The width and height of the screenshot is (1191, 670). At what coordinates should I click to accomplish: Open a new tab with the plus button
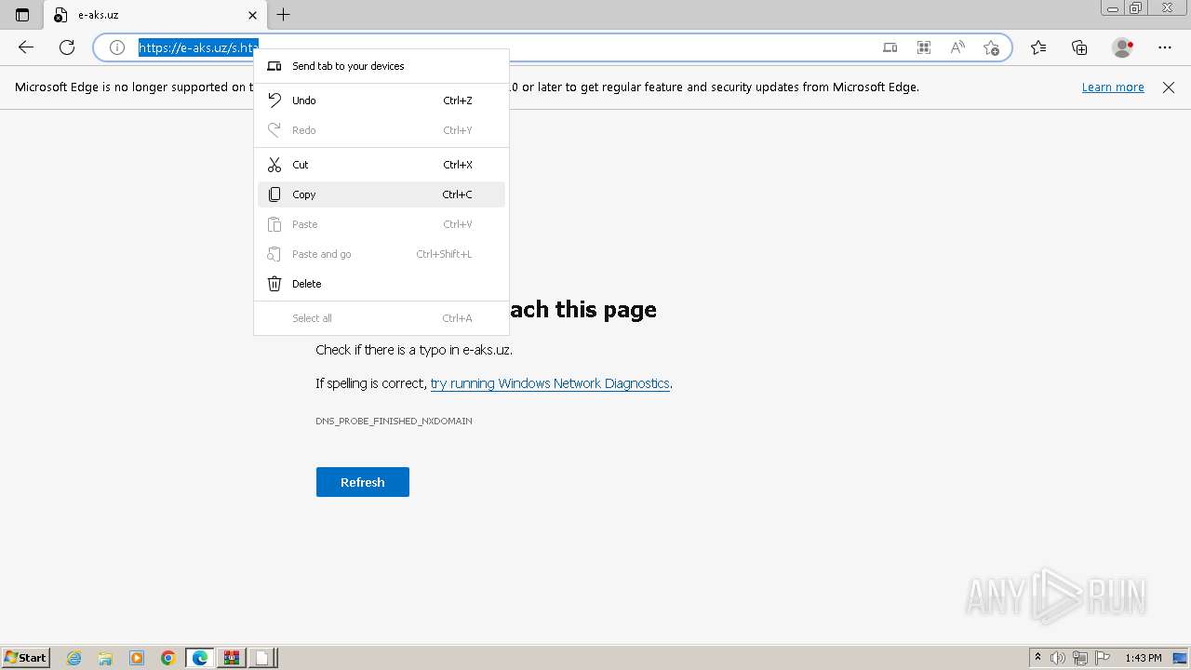tap(284, 15)
